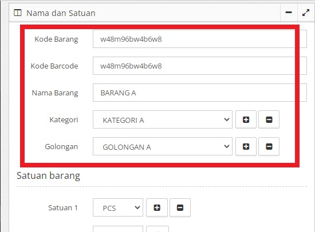Viewport: 315px width, 232px height.
Task: Expand the Nama dan Satuan panel to fullscreen
Action: [306, 13]
